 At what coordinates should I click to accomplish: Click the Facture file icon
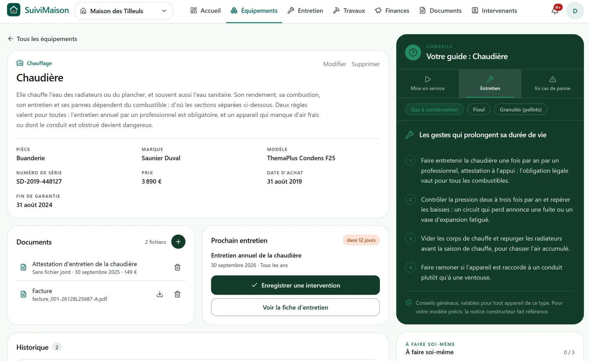pyautogui.click(x=23, y=294)
